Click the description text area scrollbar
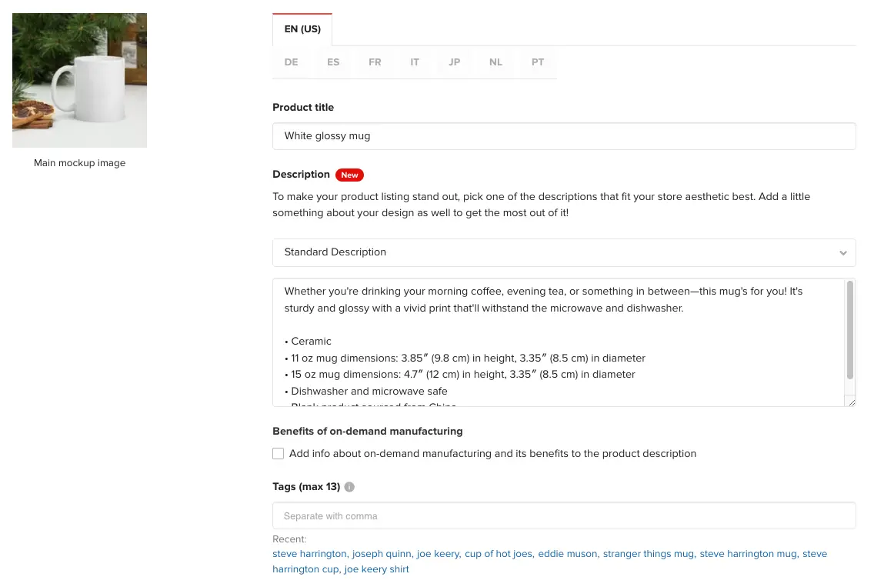This screenshot has width=874, height=587. coord(850,331)
